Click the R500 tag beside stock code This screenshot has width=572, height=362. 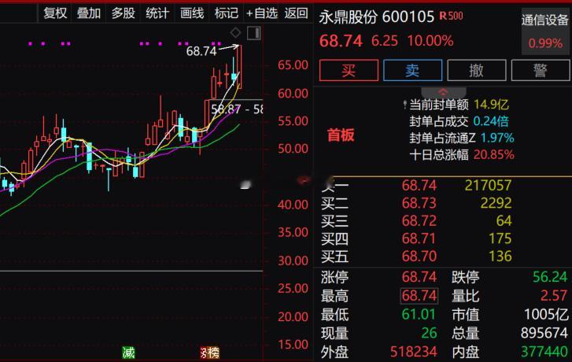coord(452,16)
